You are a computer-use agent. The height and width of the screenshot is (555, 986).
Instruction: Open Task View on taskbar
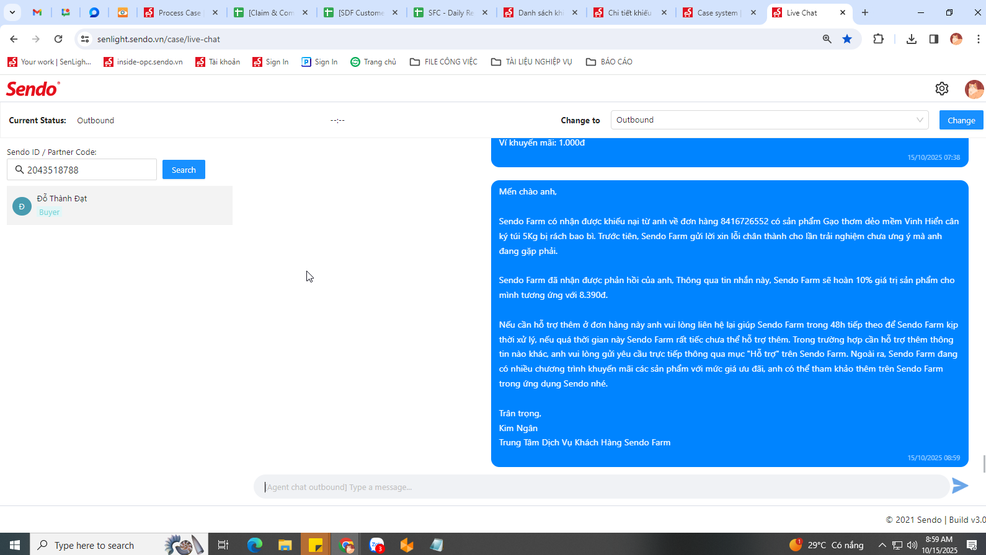click(223, 545)
